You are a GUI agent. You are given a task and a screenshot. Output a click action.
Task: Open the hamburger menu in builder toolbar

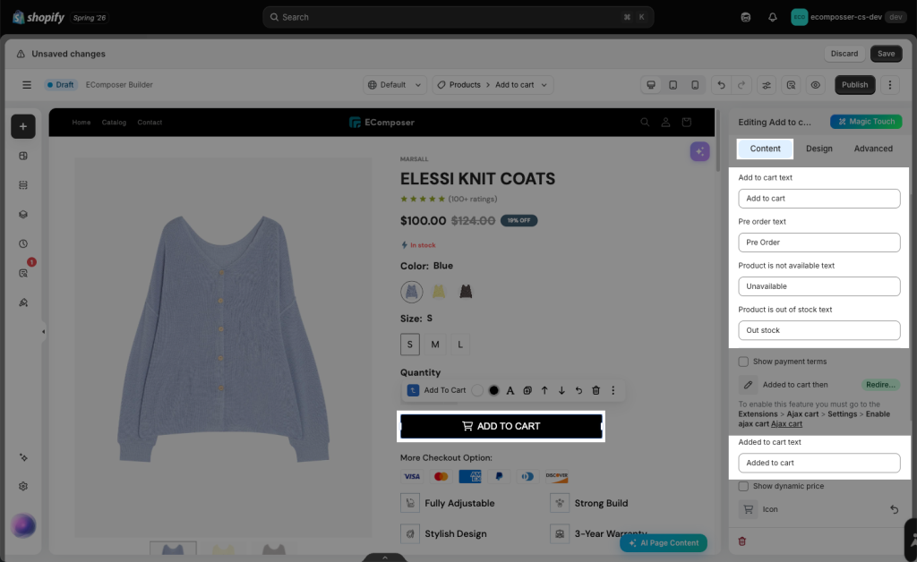(x=26, y=85)
